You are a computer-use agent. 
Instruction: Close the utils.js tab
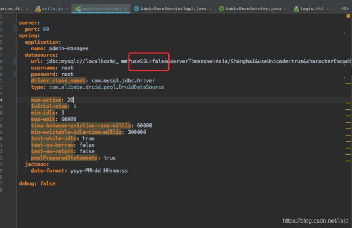coord(67,9)
